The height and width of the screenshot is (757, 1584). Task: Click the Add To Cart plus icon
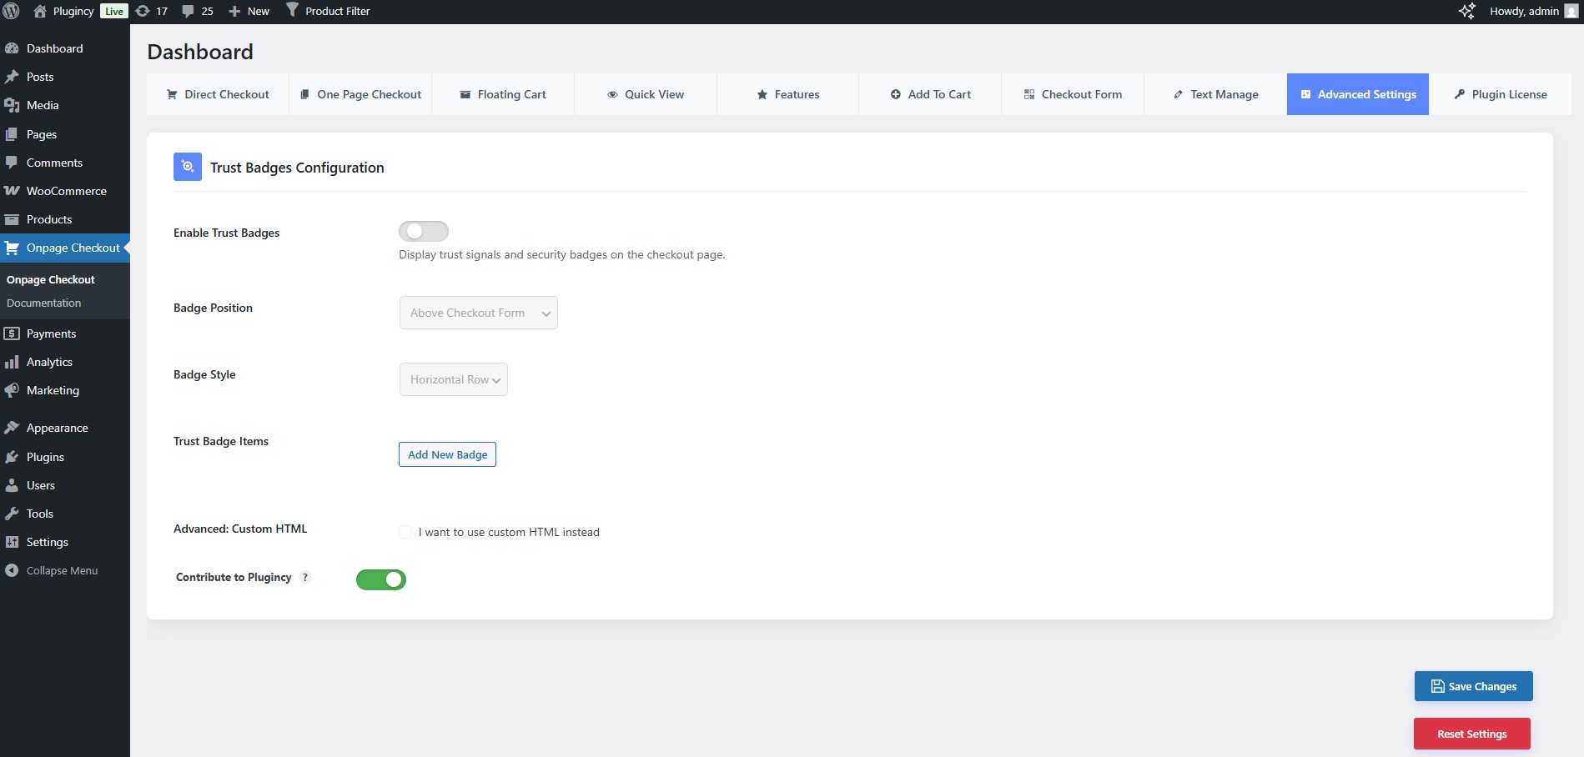pos(894,94)
